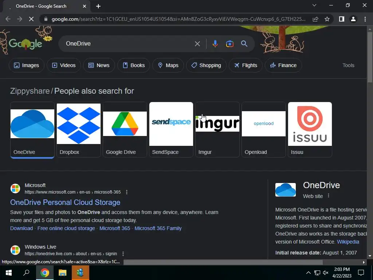Click the Chrome taskbar icon
Image resolution: width=373 pixels, height=280 pixels.
click(45, 273)
